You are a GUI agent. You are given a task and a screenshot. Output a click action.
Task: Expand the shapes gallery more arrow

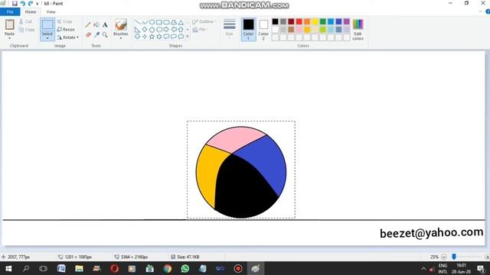(188, 37)
